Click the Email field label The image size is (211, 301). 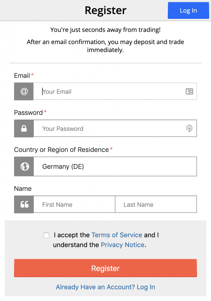pyautogui.click(x=22, y=76)
